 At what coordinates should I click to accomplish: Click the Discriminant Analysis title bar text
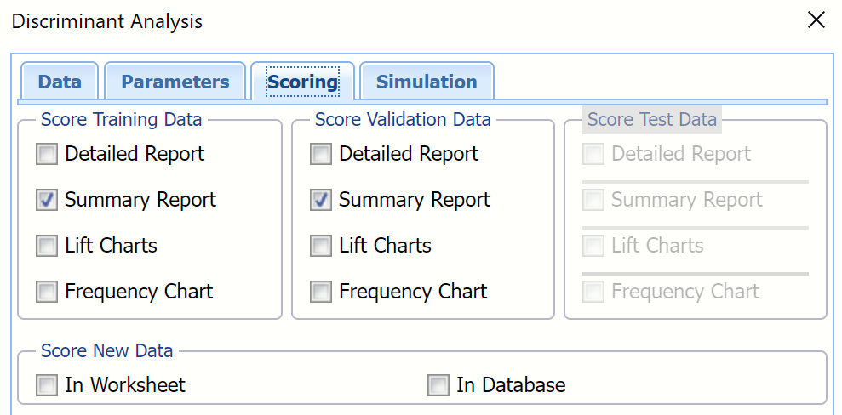pyautogui.click(x=107, y=21)
